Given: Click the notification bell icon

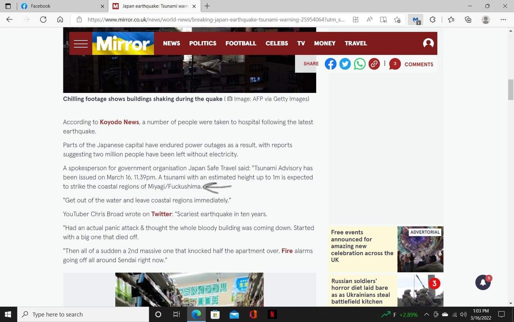Looking at the screenshot, I should [x=483, y=282].
